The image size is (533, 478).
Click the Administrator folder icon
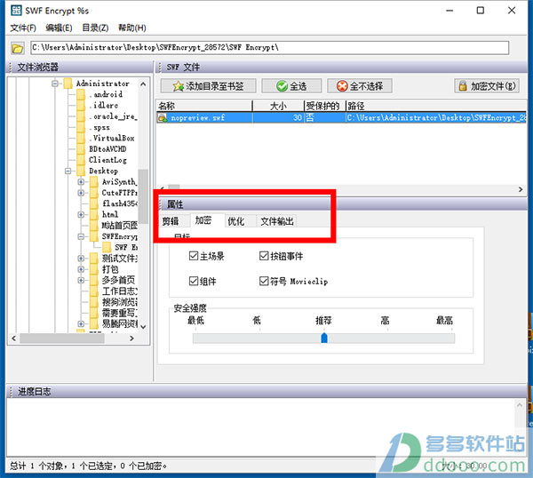(x=68, y=84)
